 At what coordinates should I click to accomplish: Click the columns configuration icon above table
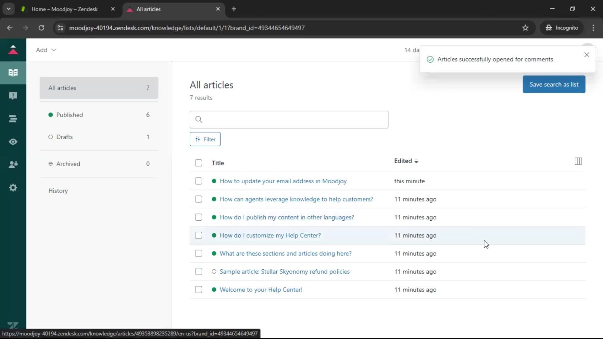click(578, 161)
